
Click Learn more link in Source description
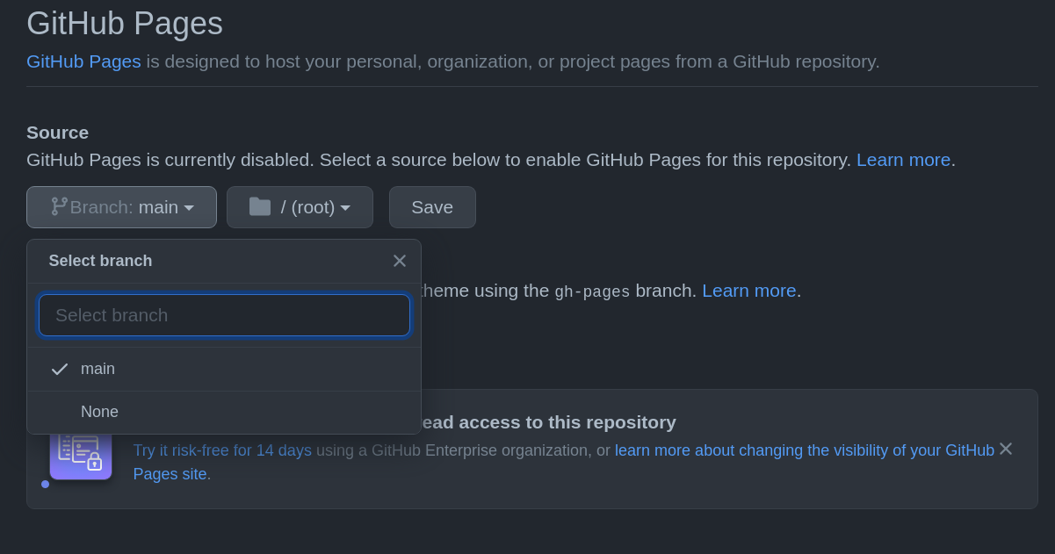click(903, 160)
